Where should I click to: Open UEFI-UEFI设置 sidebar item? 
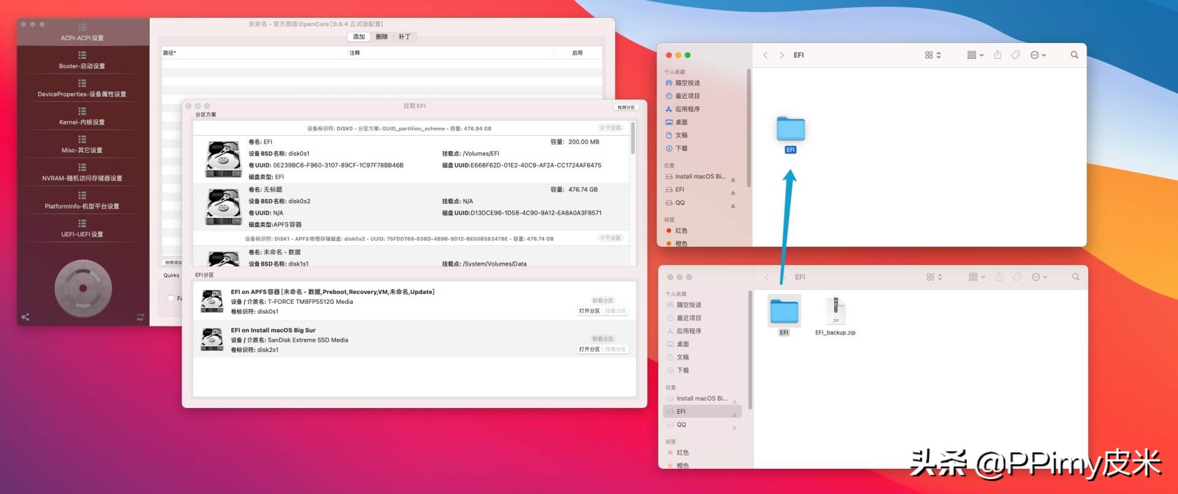[x=82, y=228]
